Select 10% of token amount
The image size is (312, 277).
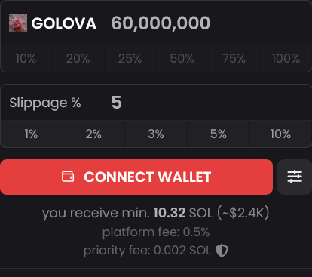coord(26,59)
